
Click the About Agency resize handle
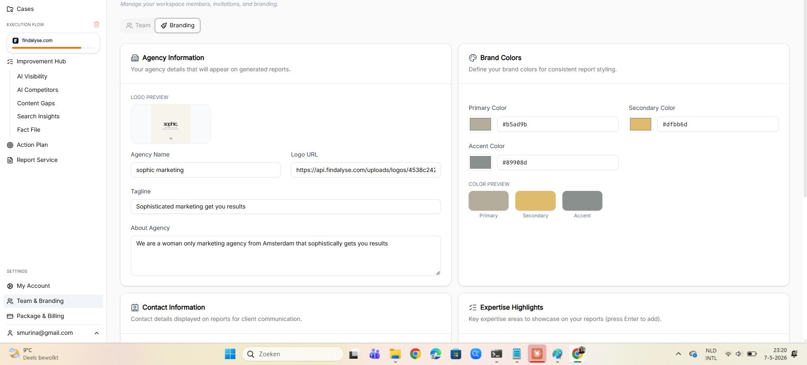[438, 273]
